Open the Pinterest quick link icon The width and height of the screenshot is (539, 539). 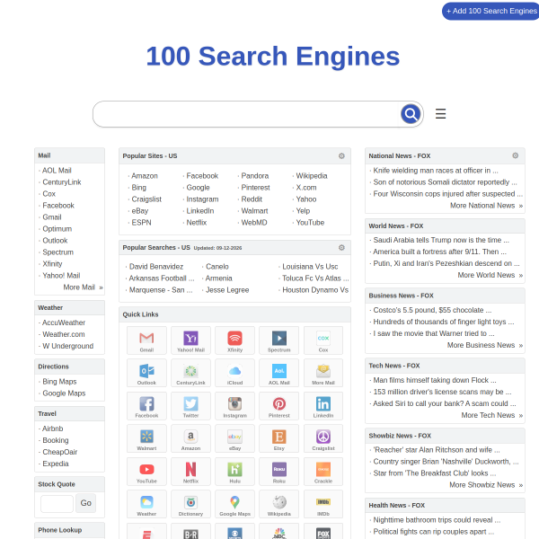click(x=279, y=406)
